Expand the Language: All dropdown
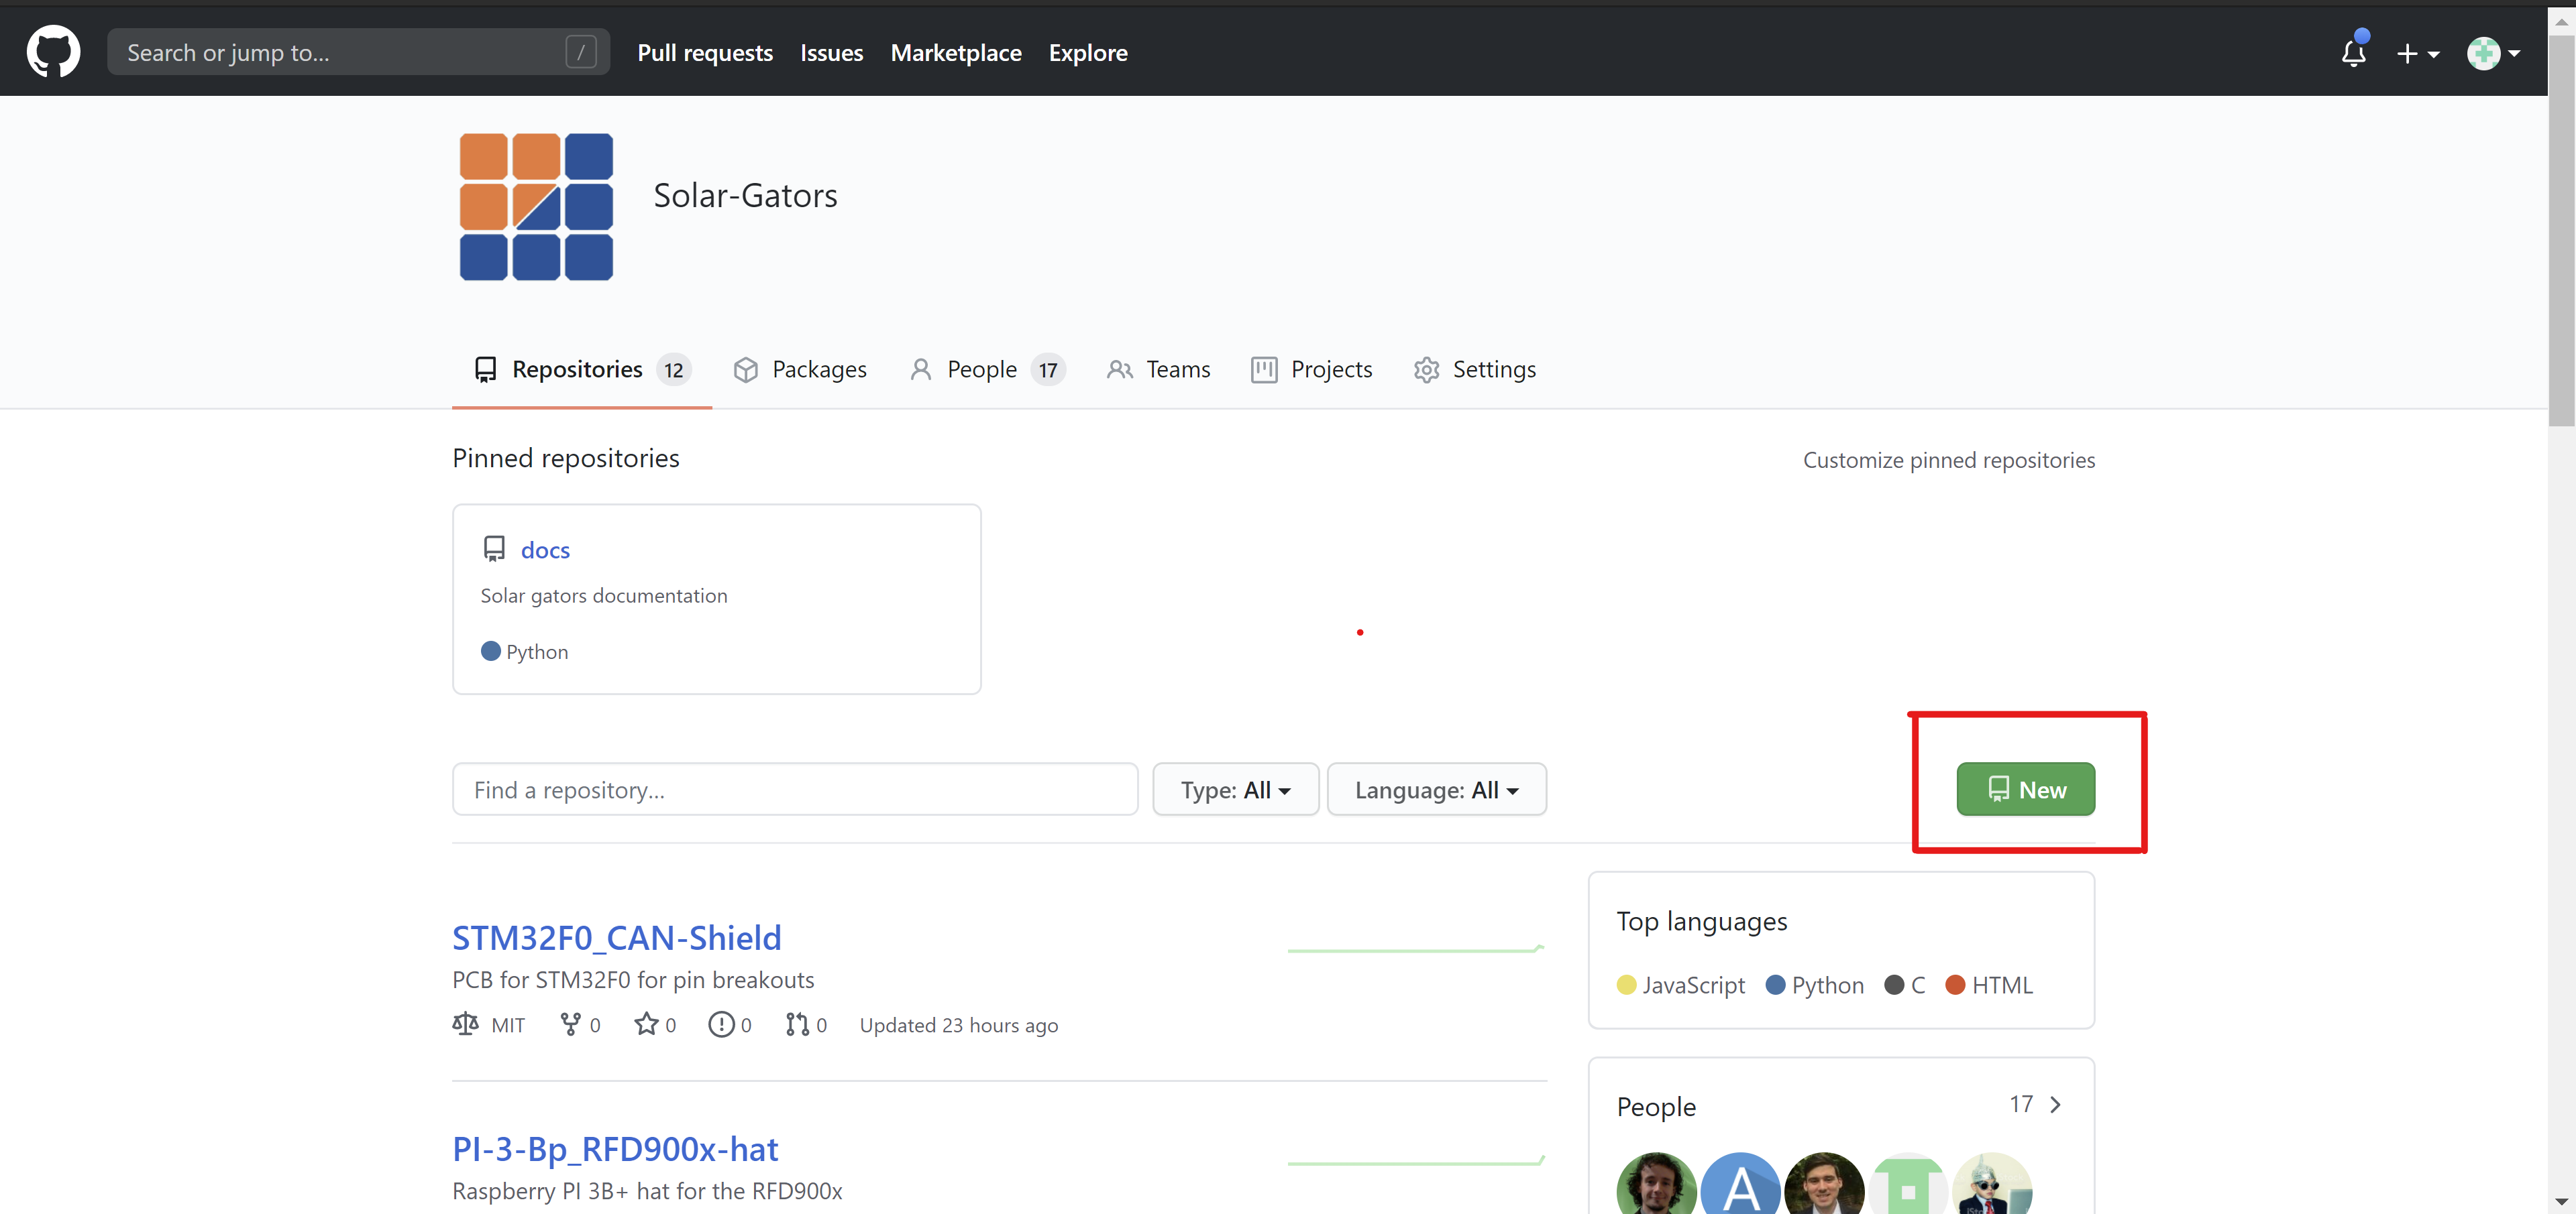 tap(1436, 790)
